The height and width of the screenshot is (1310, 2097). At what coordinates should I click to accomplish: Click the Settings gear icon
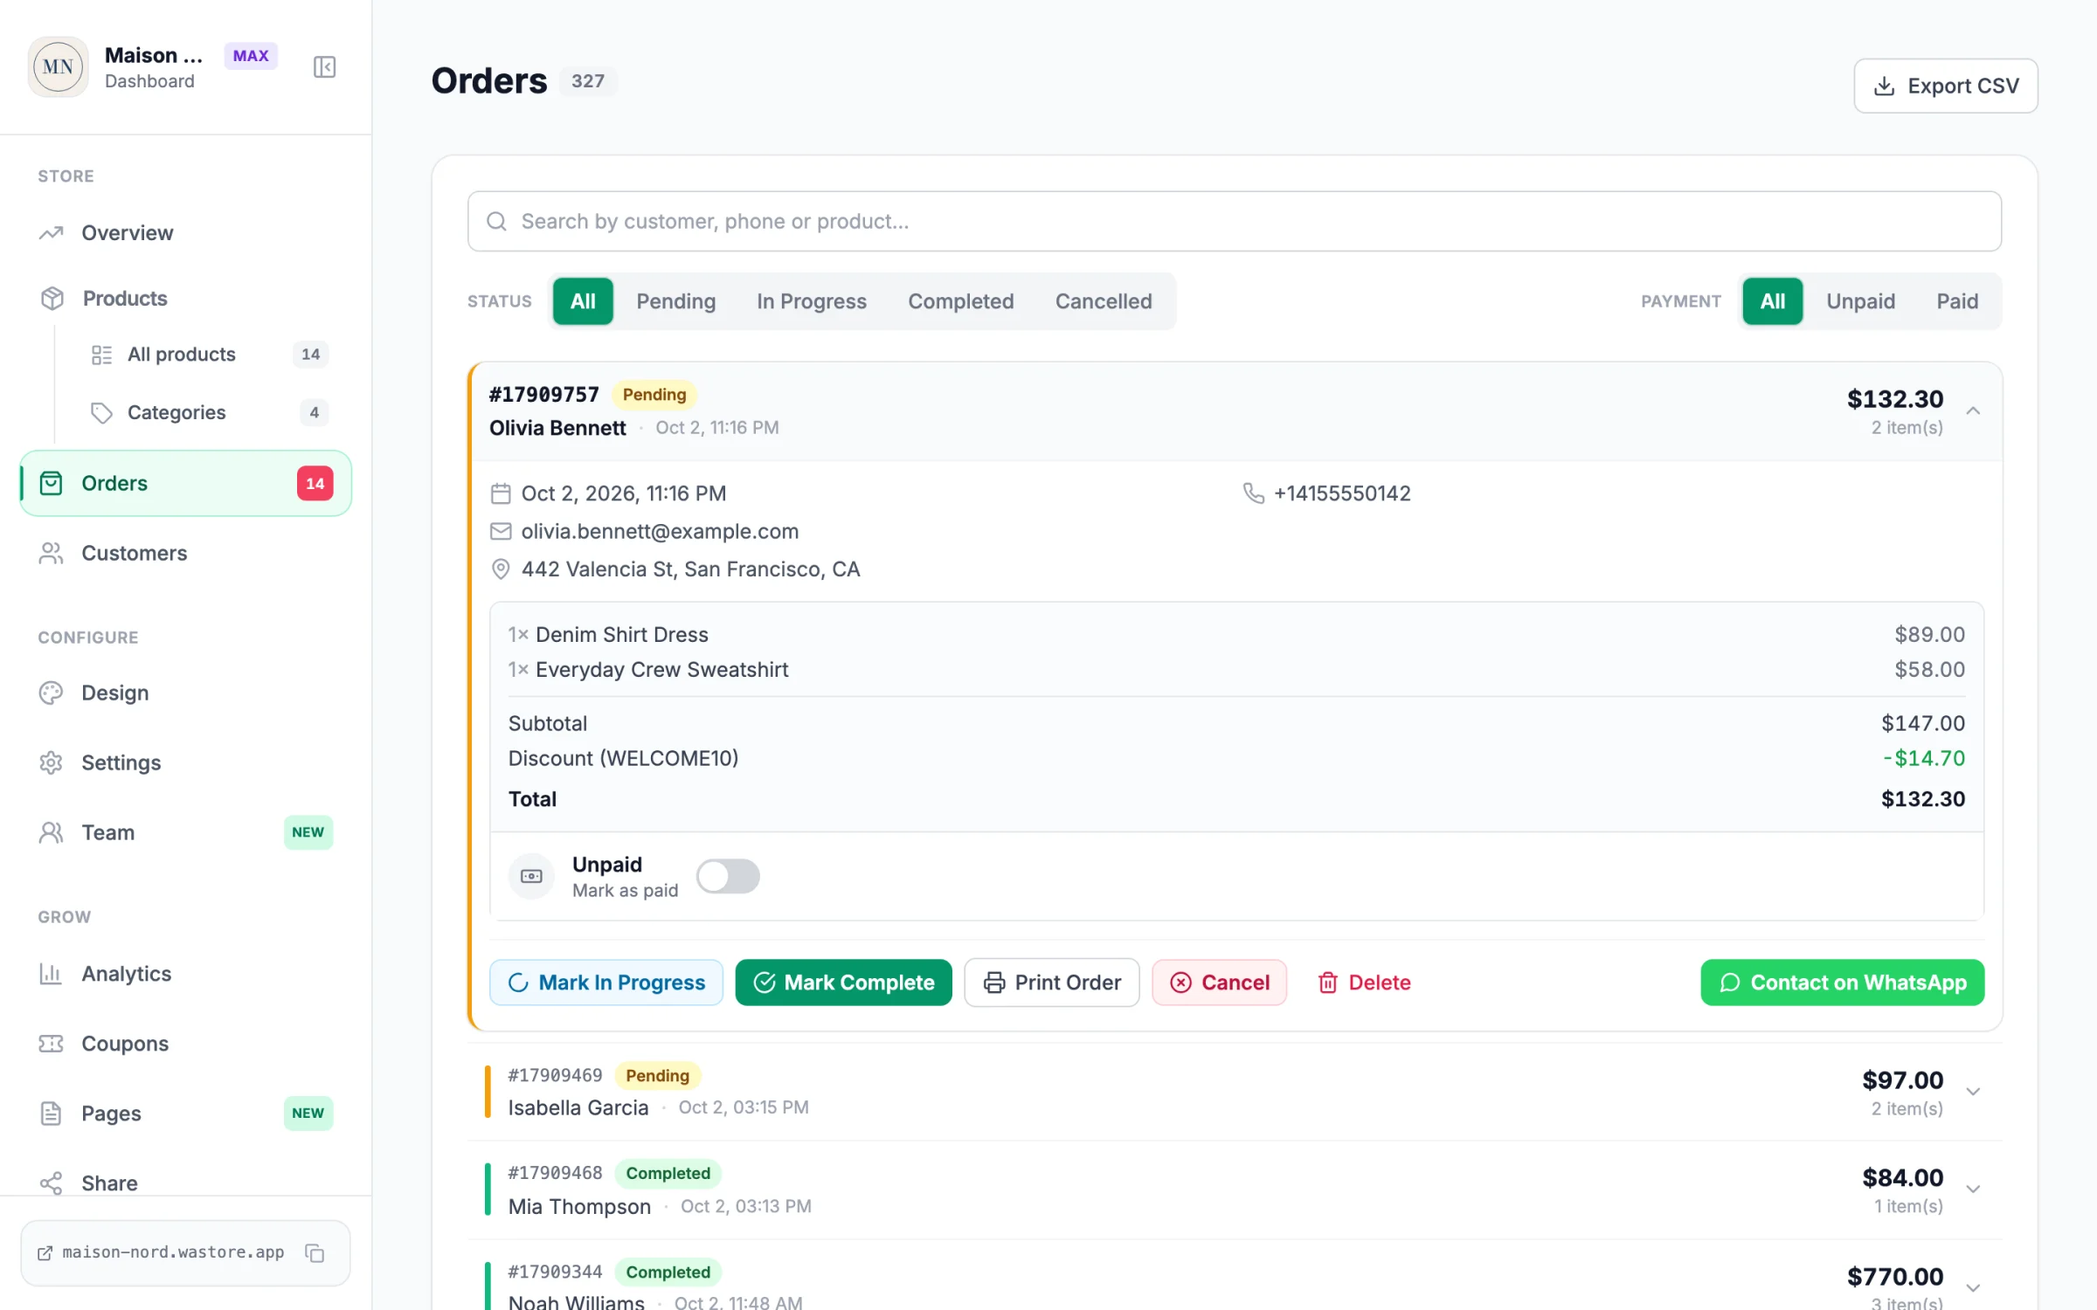coord(51,762)
